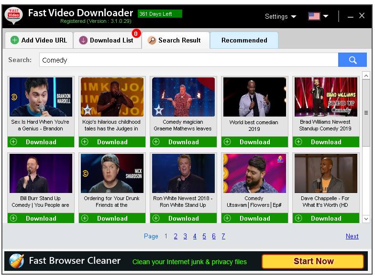Go to results page 7
Screen dimensions: 375x278
point(223,236)
